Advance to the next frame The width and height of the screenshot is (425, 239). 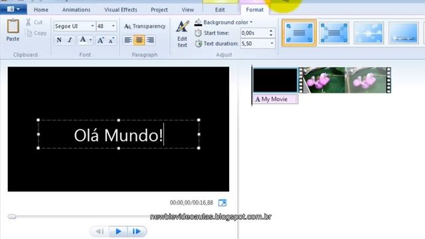pyautogui.click(x=137, y=232)
